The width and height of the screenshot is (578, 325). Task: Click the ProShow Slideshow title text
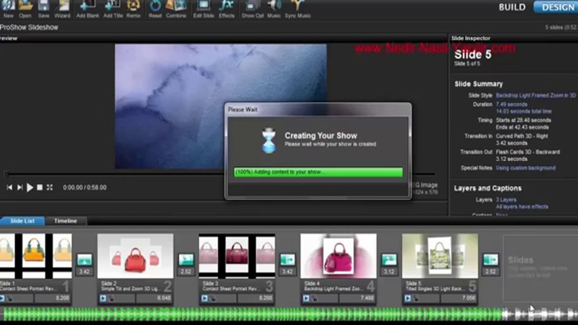29,28
